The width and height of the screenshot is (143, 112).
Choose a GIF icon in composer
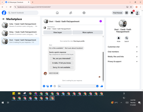(55, 86)
